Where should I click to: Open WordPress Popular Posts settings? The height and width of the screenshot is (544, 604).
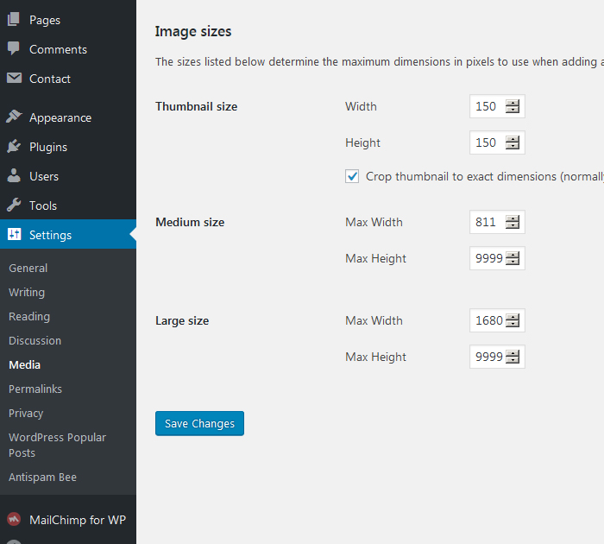point(58,445)
